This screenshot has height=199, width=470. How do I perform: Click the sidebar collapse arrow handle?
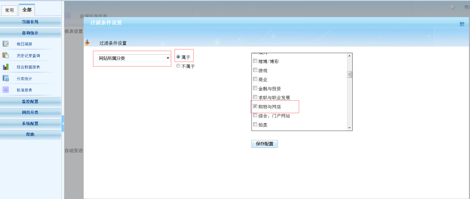pyautogui.click(x=63, y=123)
